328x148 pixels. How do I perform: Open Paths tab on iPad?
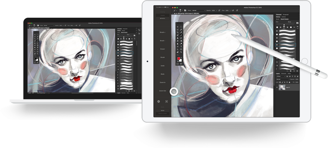pos(289,74)
